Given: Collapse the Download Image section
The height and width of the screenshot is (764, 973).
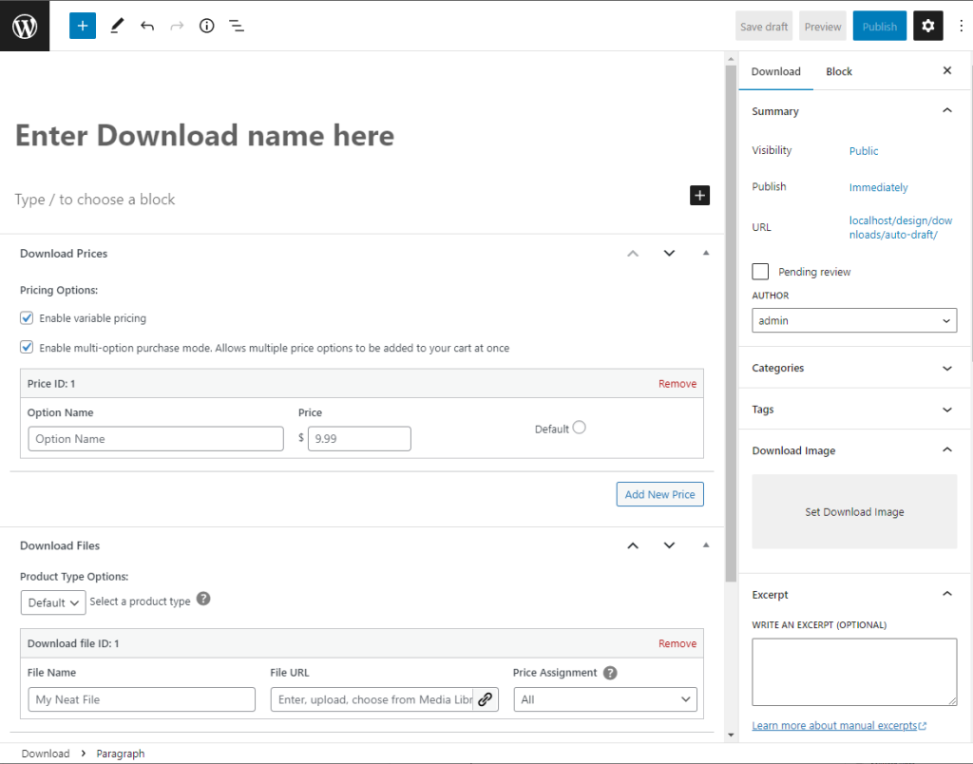Looking at the screenshot, I should pyautogui.click(x=947, y=450).
